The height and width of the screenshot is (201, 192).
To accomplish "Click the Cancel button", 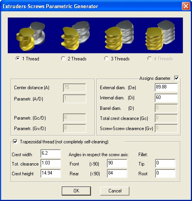I will pos(115,191).
